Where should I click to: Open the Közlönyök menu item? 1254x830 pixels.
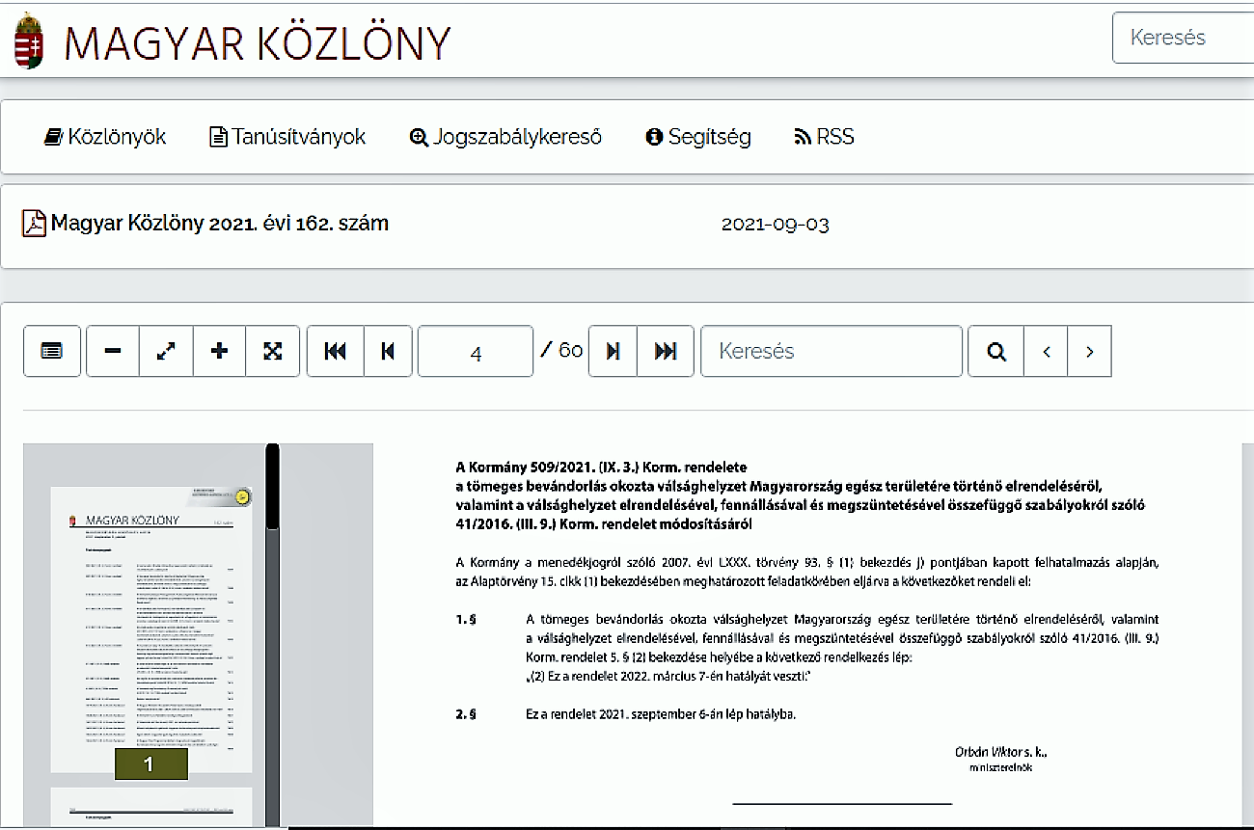105,137
